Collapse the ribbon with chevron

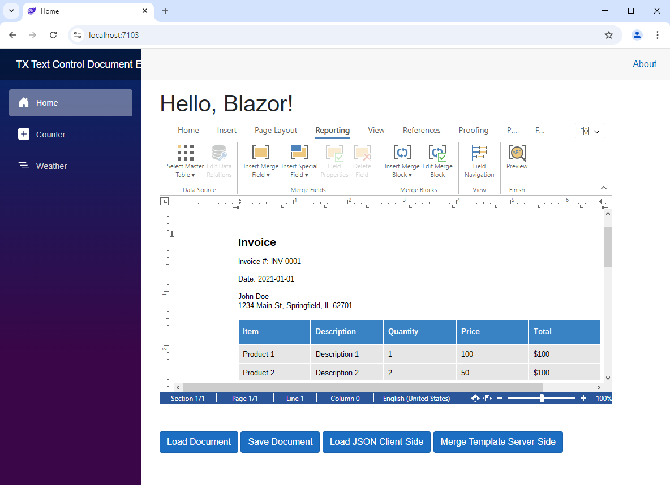coord(603,188)
